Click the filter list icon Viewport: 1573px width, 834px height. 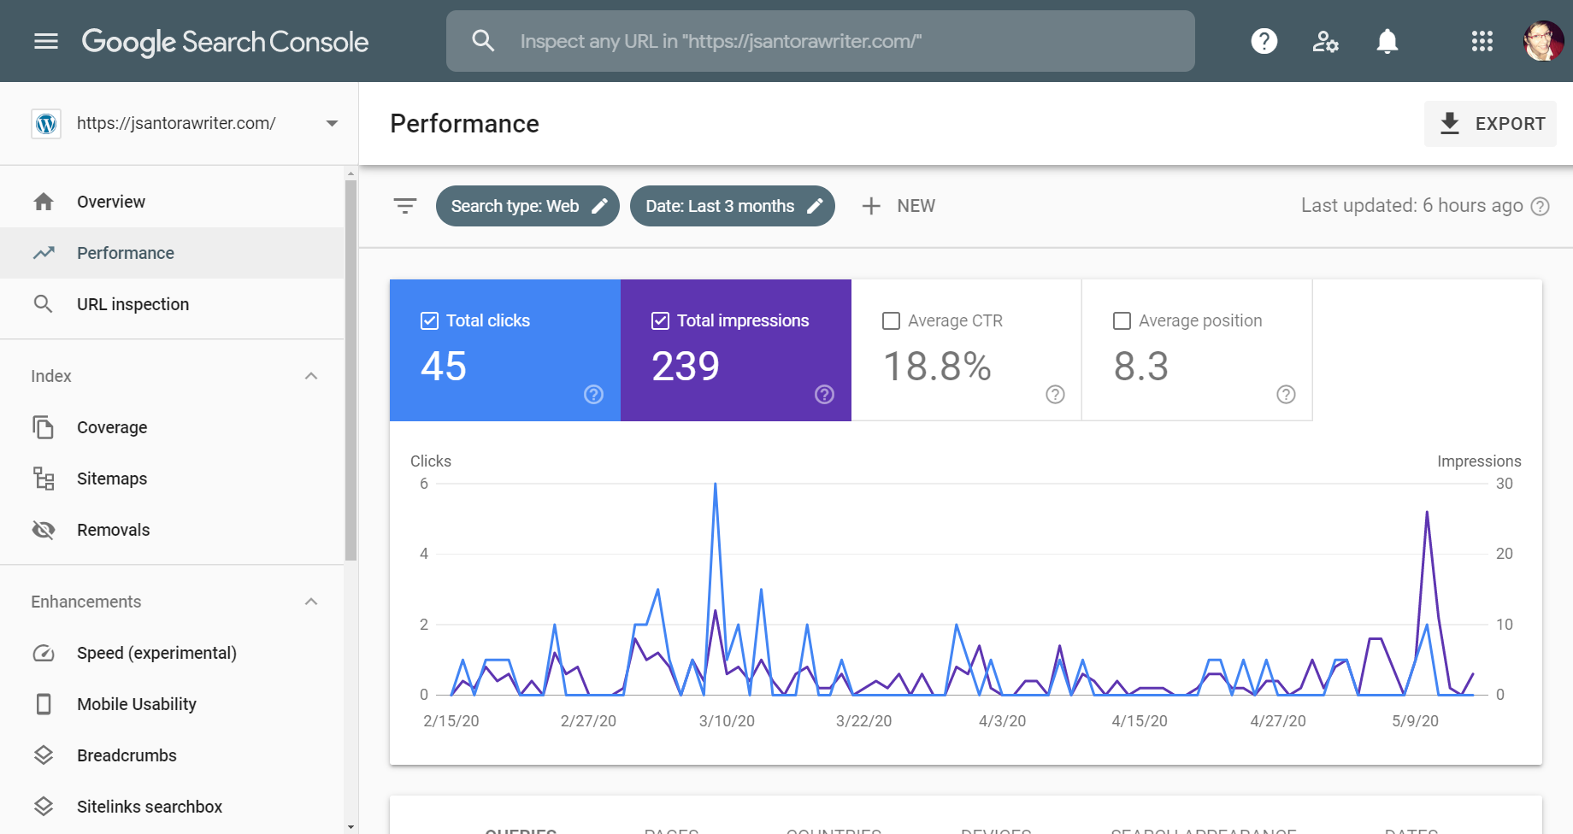tap(405, 206)
